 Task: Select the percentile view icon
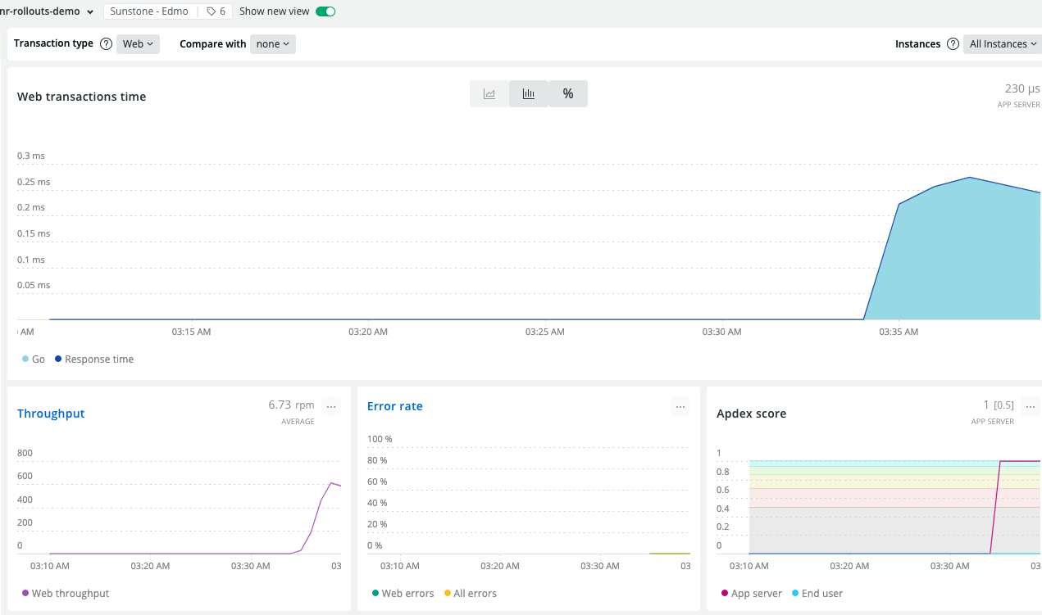click(x=568, y=94)
